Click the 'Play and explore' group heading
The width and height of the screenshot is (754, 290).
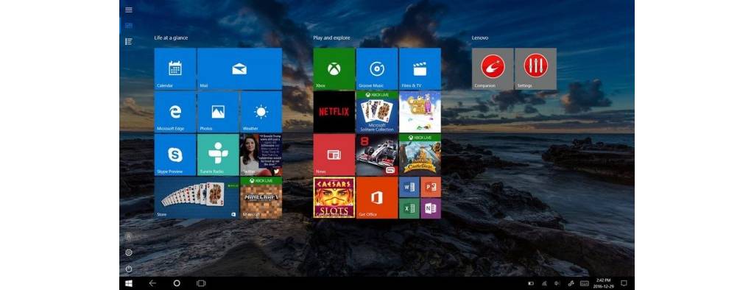tap(332, 38)
